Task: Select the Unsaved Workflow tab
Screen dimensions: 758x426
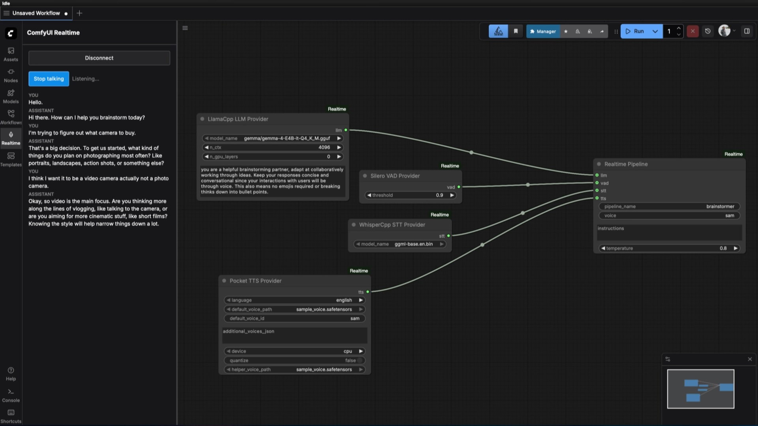Action: [36, 13]
